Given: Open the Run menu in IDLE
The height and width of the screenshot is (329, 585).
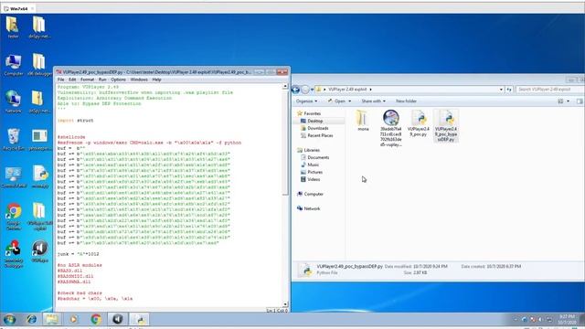Looking at the screenshot, I should [x=102, y=80].
